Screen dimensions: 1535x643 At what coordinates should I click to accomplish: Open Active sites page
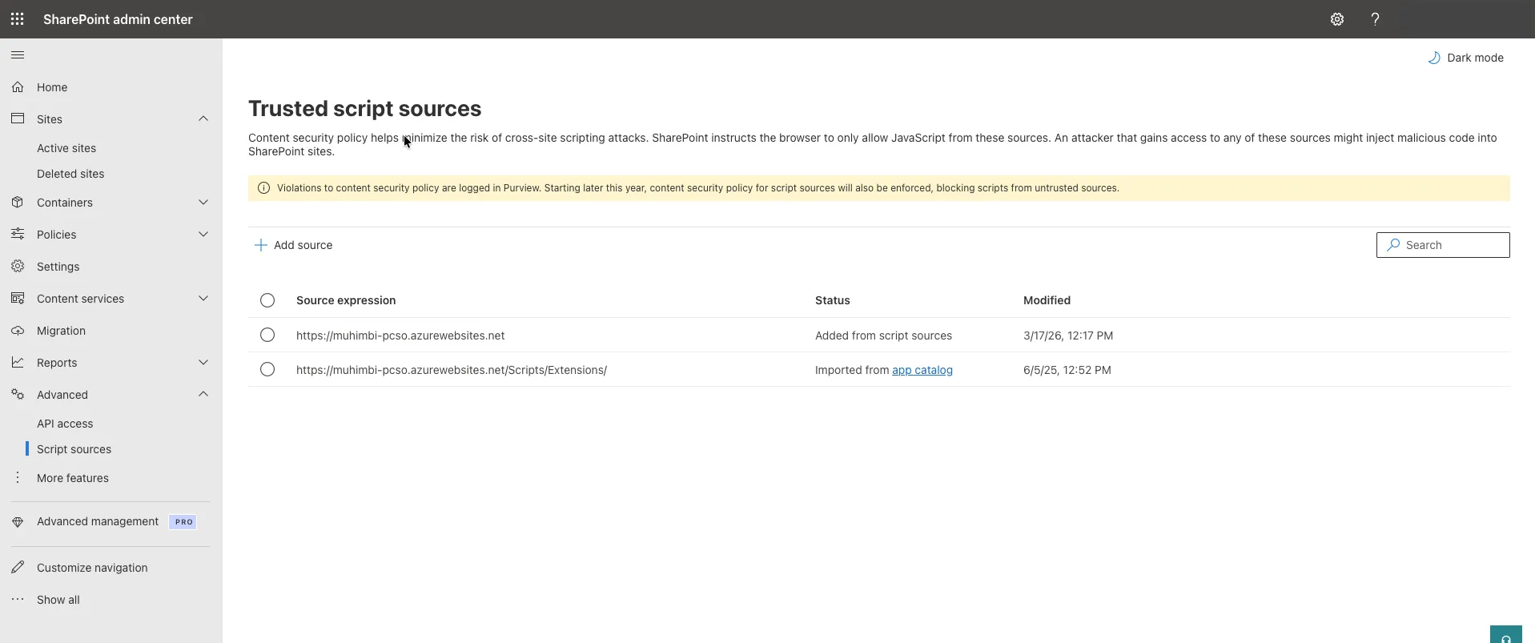tap(66, 148)
